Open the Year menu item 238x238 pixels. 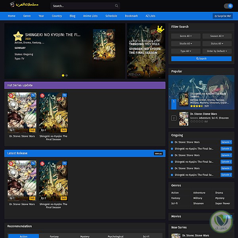(41, 16)
